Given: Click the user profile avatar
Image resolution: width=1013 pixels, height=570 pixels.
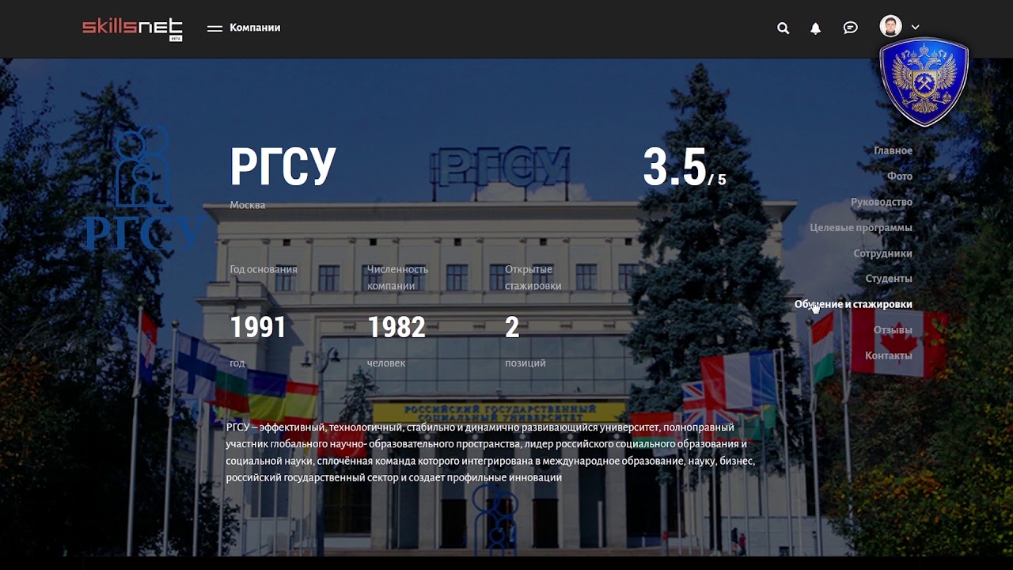Looking at the screenshot, I should [890, 26].
